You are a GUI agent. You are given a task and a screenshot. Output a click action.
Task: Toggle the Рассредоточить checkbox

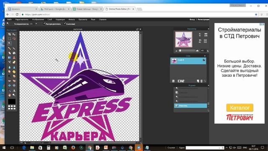pos(44,23)
